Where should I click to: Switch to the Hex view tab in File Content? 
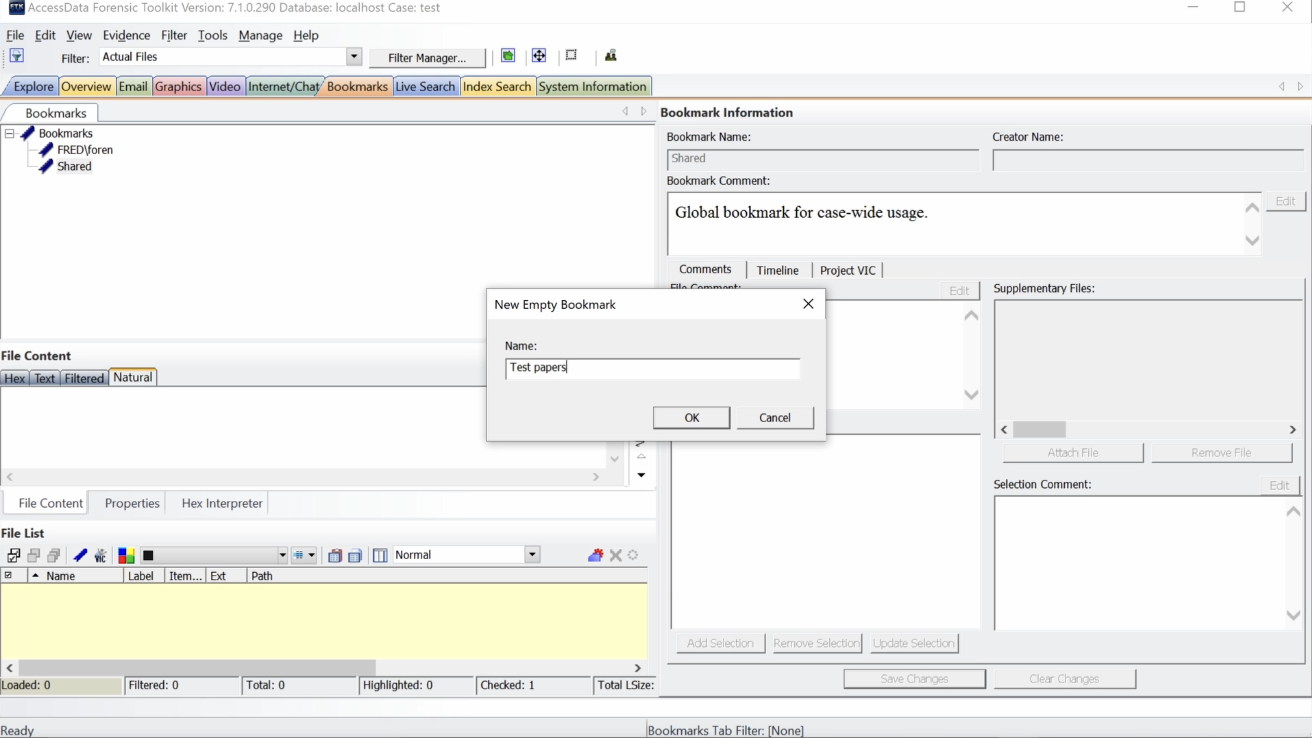click(x=15, y=379)
